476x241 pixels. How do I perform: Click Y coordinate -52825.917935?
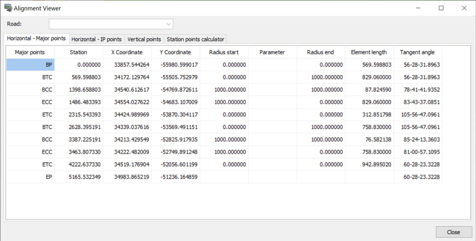click(176, 139)
